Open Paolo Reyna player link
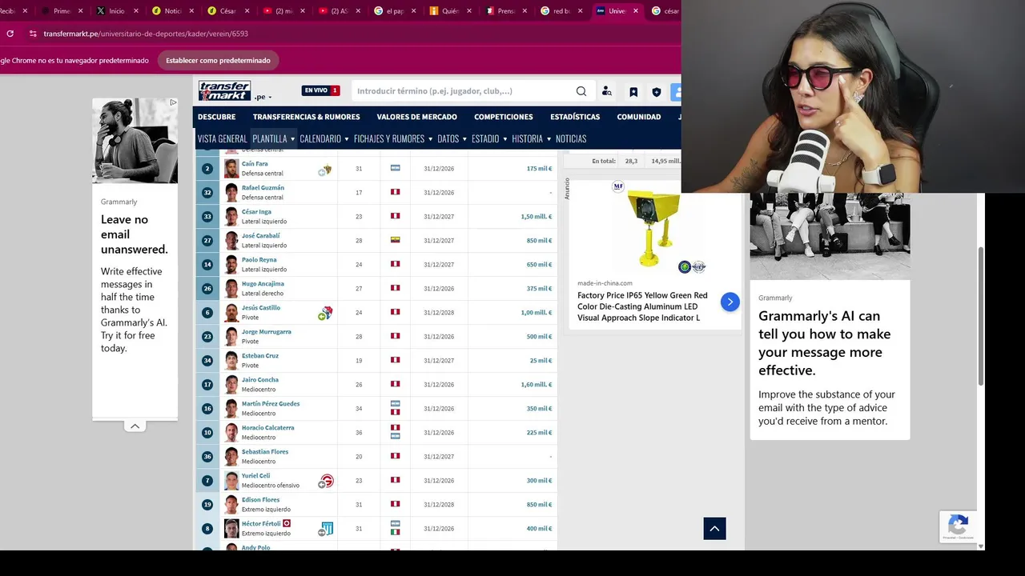The height and width of the screenshot is (576, 1025). coord(259,260)
